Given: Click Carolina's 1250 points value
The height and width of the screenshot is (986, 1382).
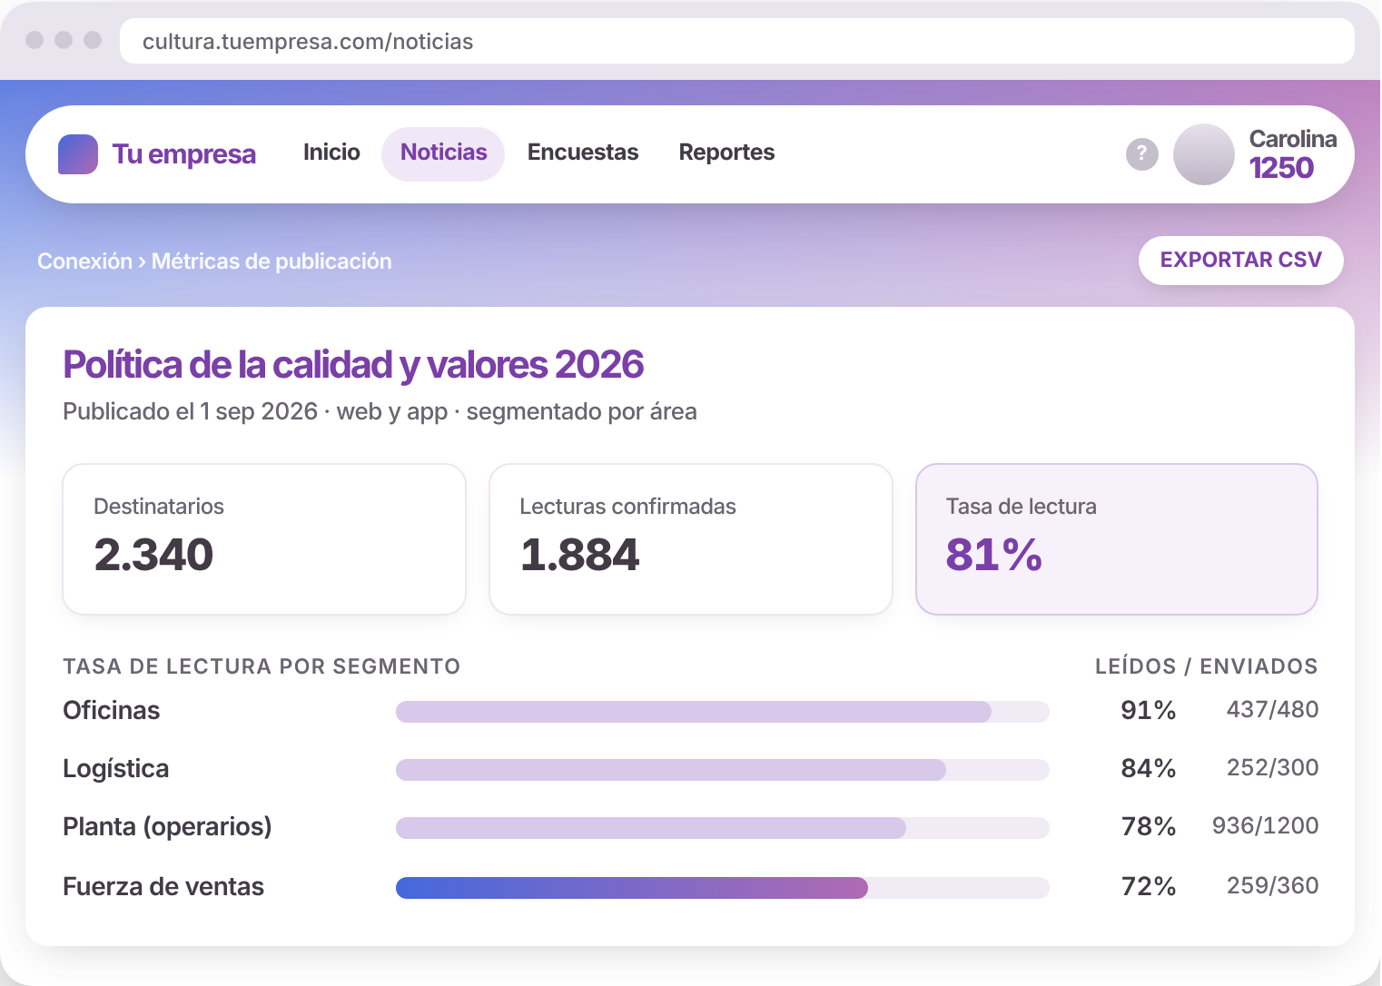Looking at the screenshot, I should point(1281,168).
